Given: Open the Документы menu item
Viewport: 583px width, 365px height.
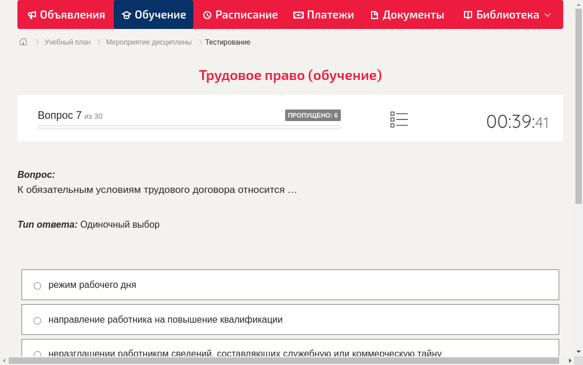Looking at the screenshot, I should [406, 14].
